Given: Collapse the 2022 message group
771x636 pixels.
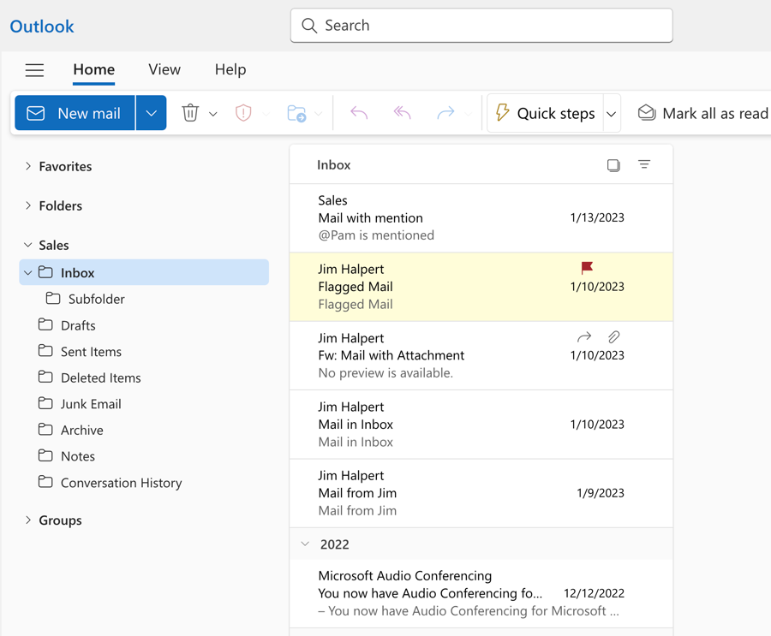Looking at the screenshot, I should click(305, 544).
